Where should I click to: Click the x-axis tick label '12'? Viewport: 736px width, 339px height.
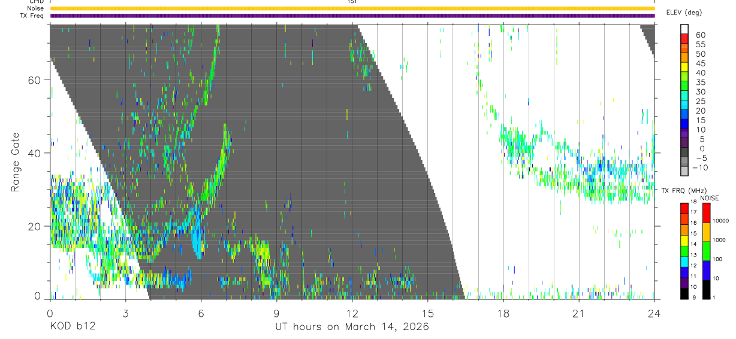352,313
